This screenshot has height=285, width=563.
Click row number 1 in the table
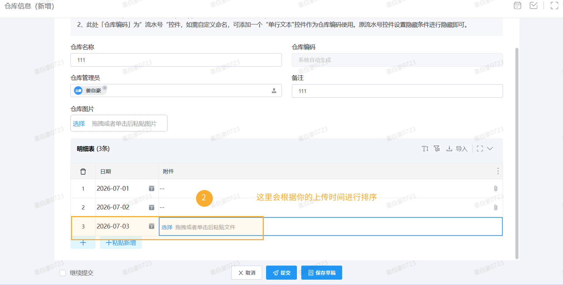tap(83, 189)
